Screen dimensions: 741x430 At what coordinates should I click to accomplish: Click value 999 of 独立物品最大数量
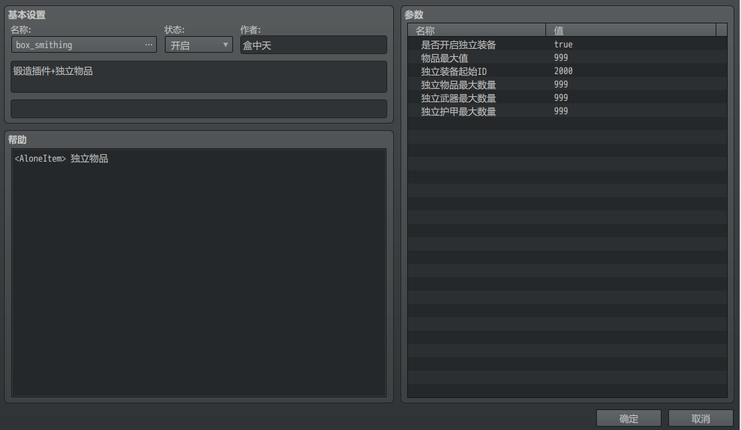point(561,84)
